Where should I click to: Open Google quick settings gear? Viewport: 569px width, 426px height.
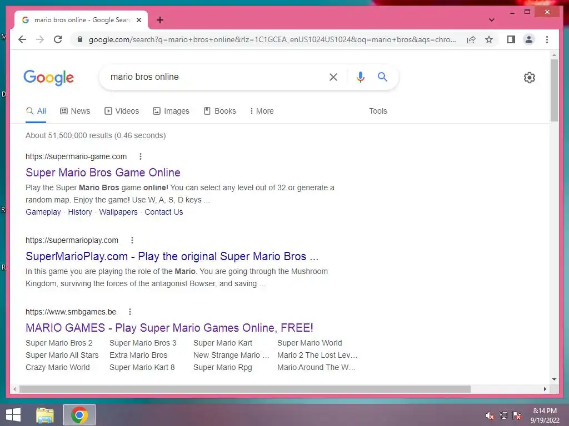coord(529,77)
